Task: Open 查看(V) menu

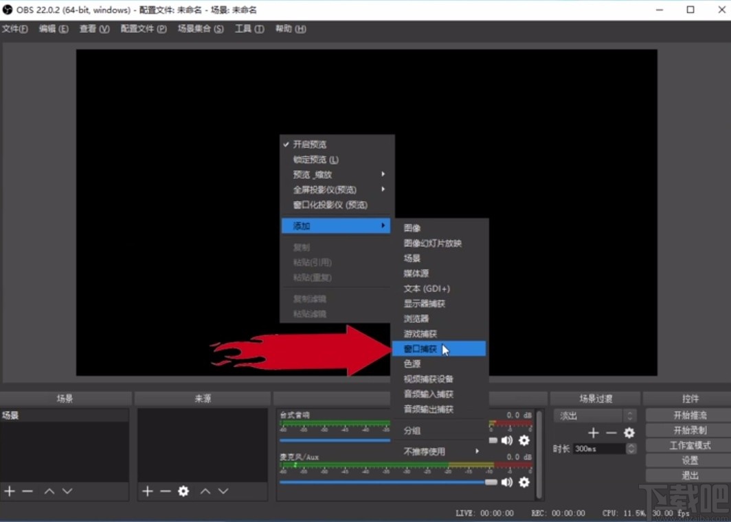Action: (94, 29)
